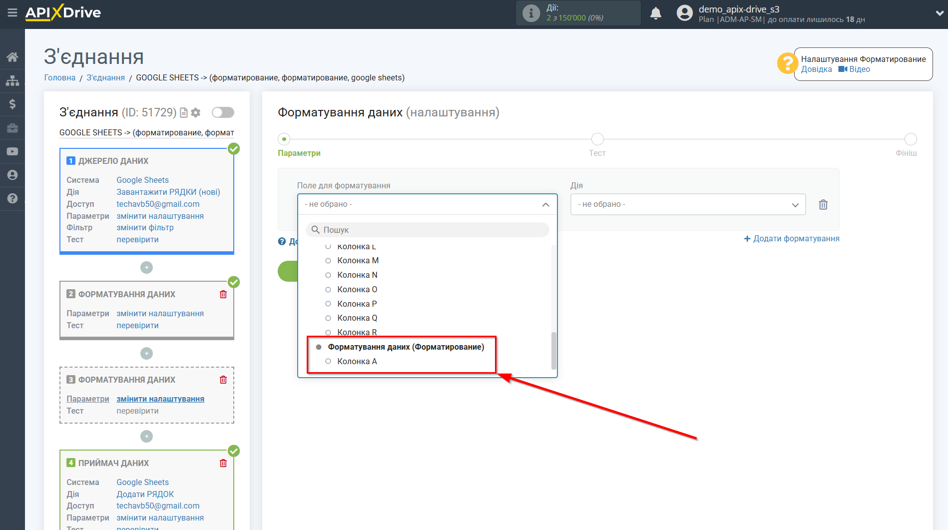948x530 pixels.
Task: Open the Дія dropdown
Action: [688, 204]
